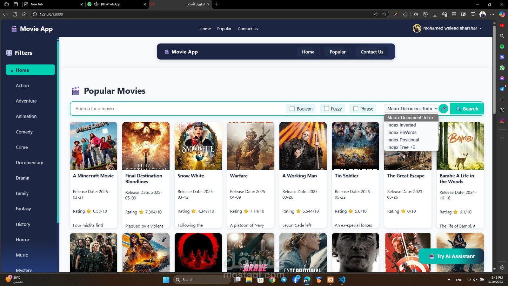Open YouTube in the Edge sidebar
The height and width of the screenshot is (286, 508).
point(502,25)
